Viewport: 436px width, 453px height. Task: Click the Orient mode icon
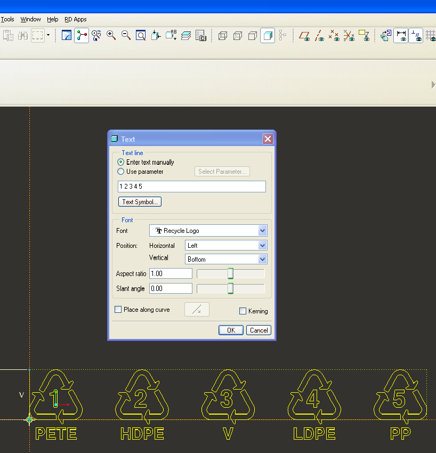(96, 36)
